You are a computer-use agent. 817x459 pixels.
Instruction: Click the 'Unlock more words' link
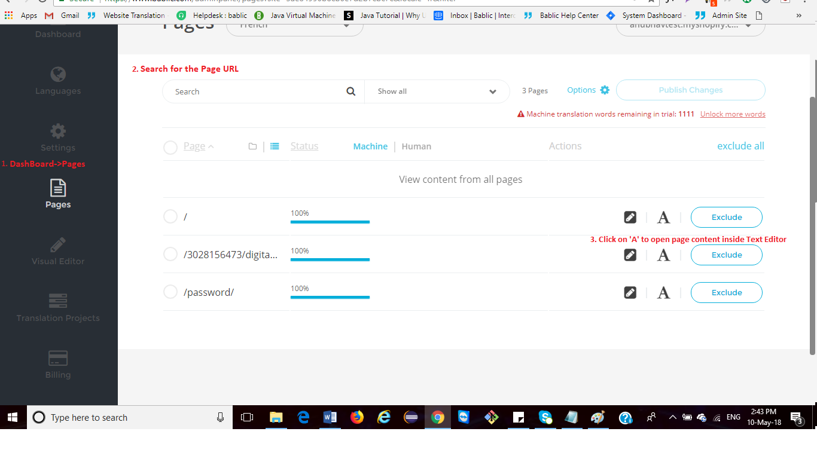[733, 114]
